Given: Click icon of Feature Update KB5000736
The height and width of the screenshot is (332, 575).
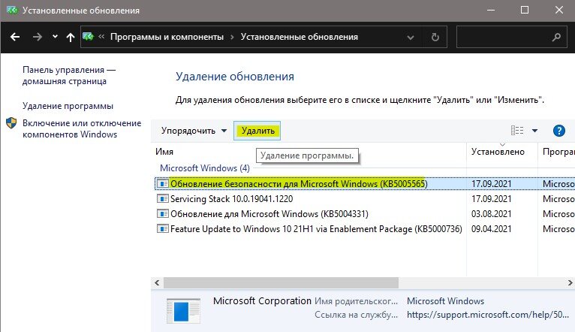Looking at the screenshot, I should 162,229.
